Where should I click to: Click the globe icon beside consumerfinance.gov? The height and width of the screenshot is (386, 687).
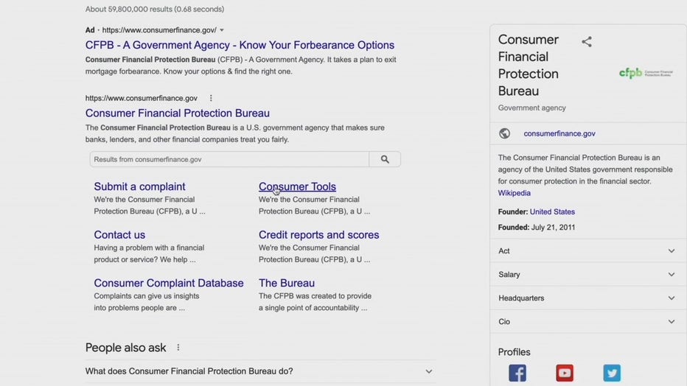pos(505,133)
